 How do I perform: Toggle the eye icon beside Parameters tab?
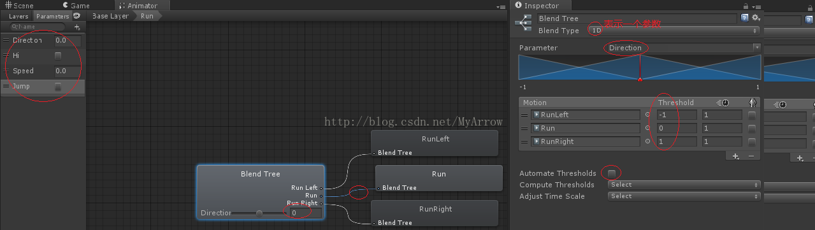pyautogui.click(x=77, y=16)
